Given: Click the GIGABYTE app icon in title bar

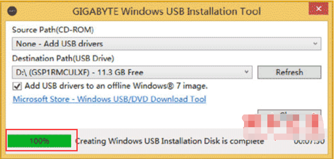Looking at the screenshot, I should 12,11.
